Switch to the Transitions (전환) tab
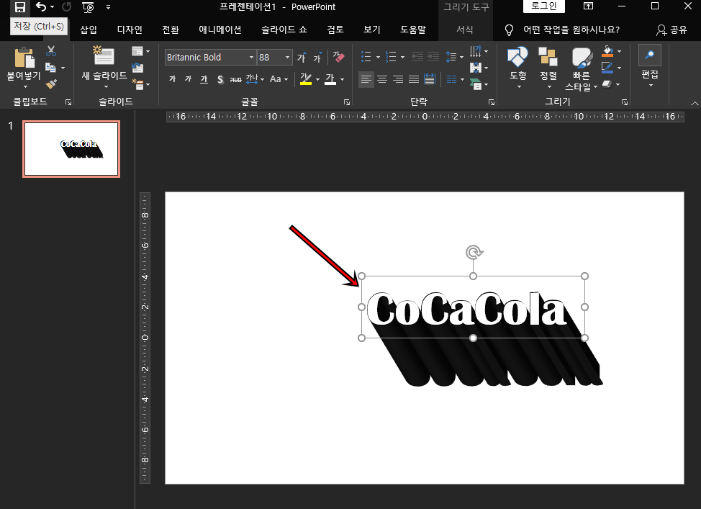 (171, 30)
